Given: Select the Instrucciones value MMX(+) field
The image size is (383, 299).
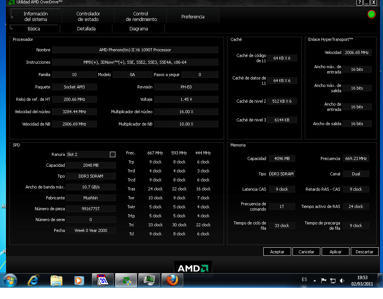Looking at the screenshot, I should [135, 63].
